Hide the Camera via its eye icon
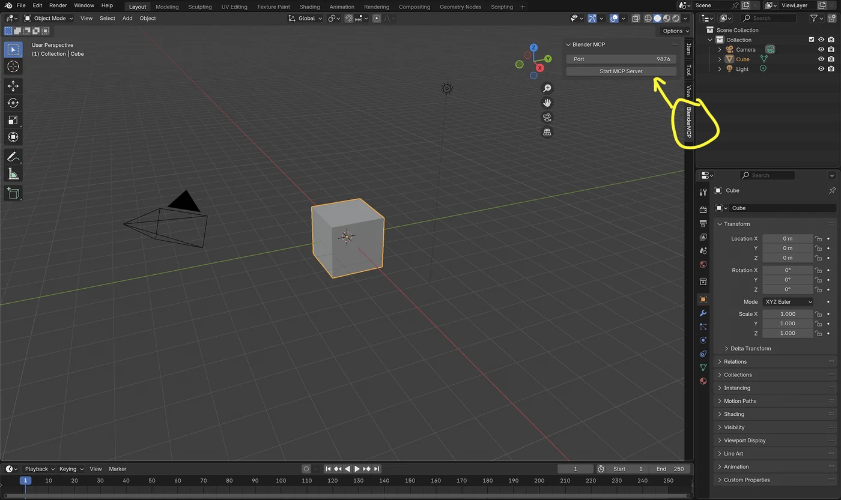The image size is (841, 500). [821, 49]
